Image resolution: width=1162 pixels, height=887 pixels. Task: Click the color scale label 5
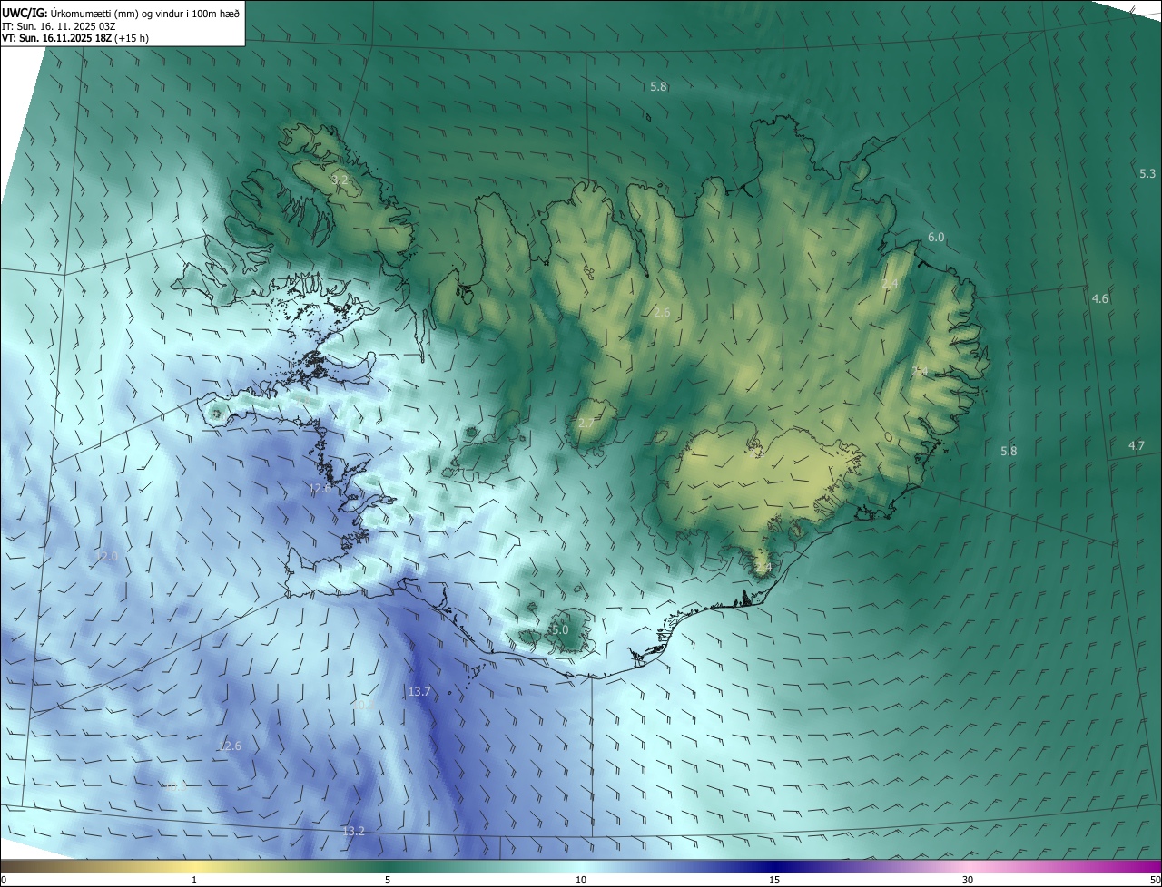tap(388, 880)
